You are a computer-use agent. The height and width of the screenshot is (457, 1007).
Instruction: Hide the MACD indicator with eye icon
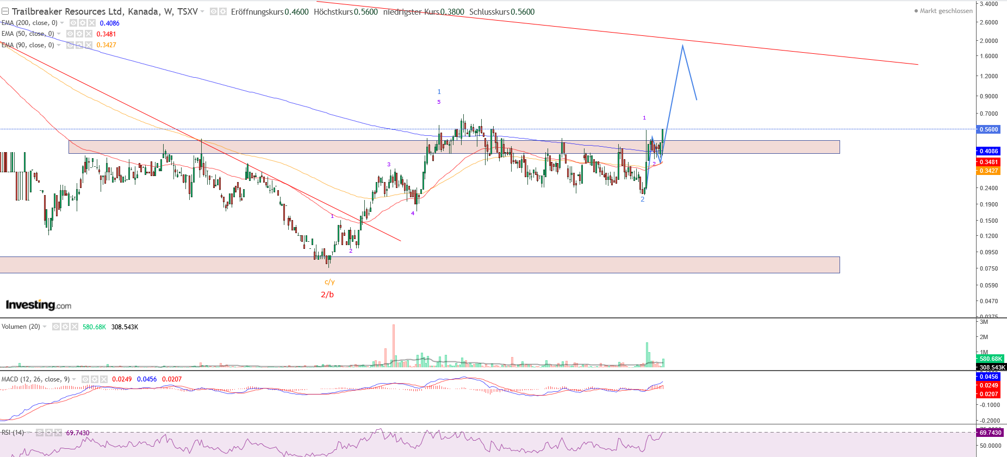point(85,379)
